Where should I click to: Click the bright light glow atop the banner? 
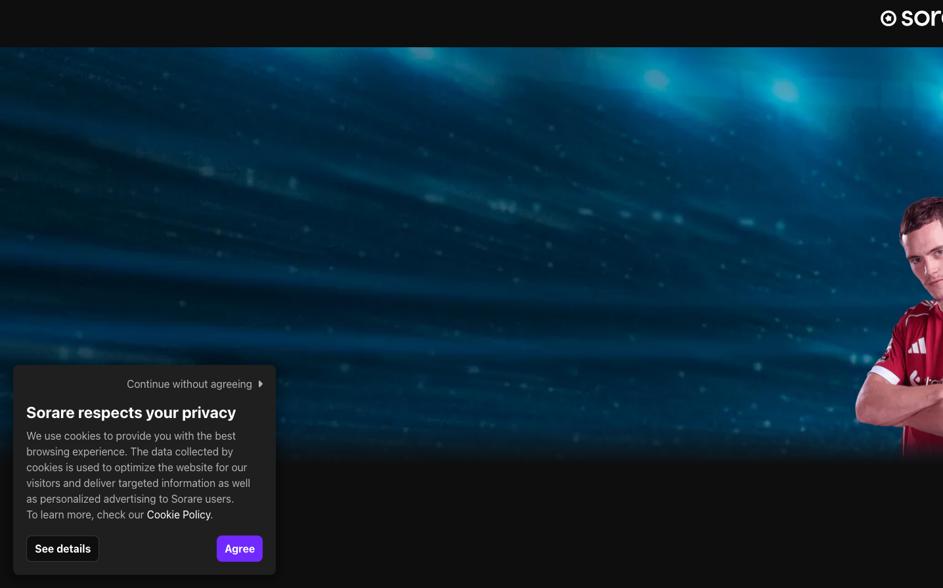[x=785, y=89]
